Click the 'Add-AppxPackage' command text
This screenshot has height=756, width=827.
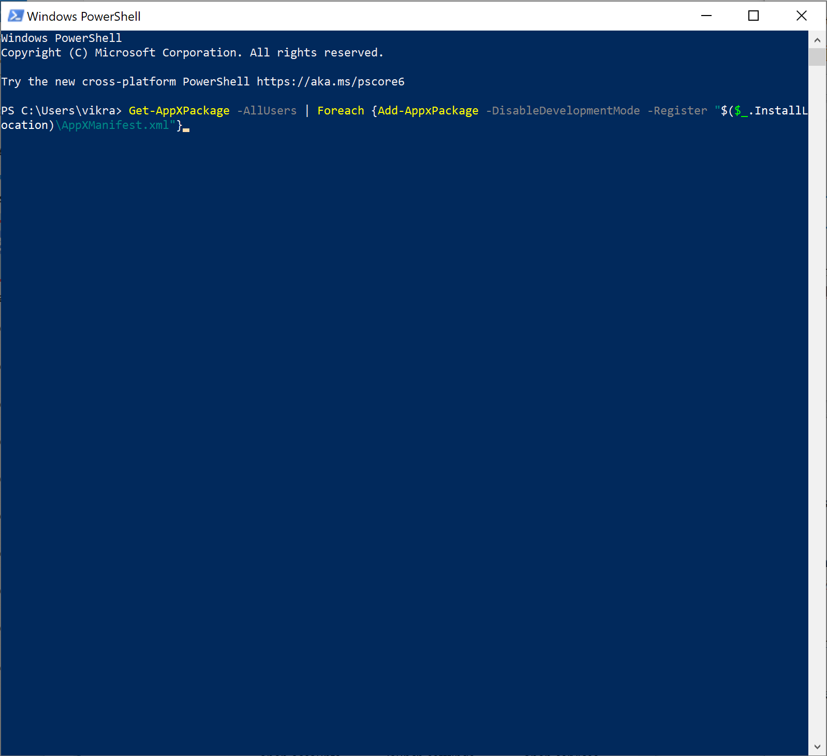click(x=428, y=111)
